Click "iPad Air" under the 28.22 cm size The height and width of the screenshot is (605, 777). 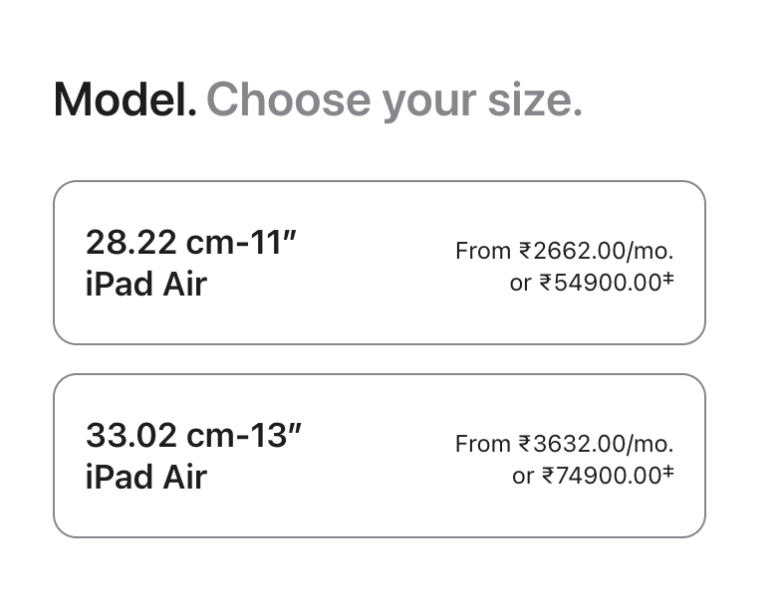coord(146,284)
